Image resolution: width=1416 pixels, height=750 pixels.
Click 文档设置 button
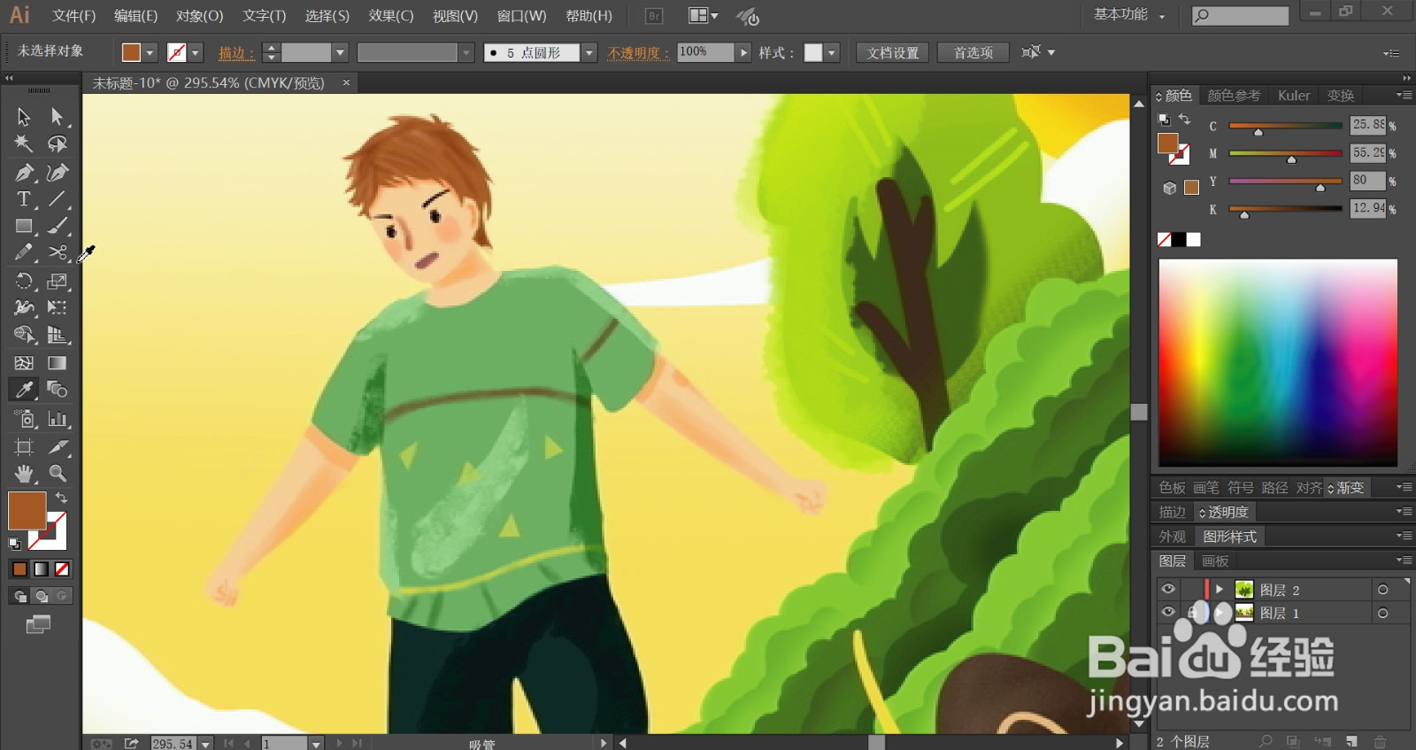(892, 53)
